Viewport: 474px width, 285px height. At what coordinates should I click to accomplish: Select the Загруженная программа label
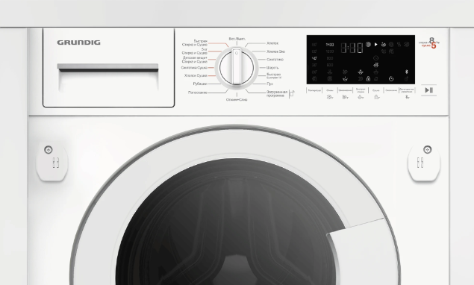(x=277, y=94)
